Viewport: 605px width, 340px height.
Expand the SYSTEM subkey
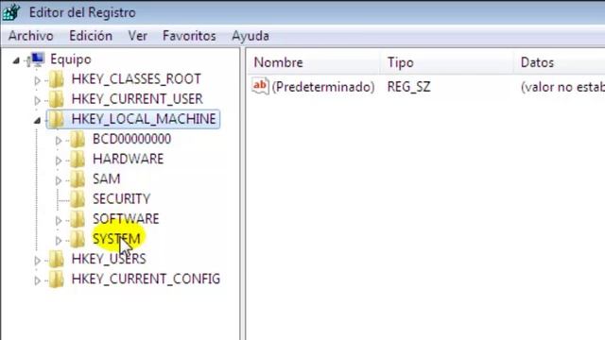[x=59, y=241]
